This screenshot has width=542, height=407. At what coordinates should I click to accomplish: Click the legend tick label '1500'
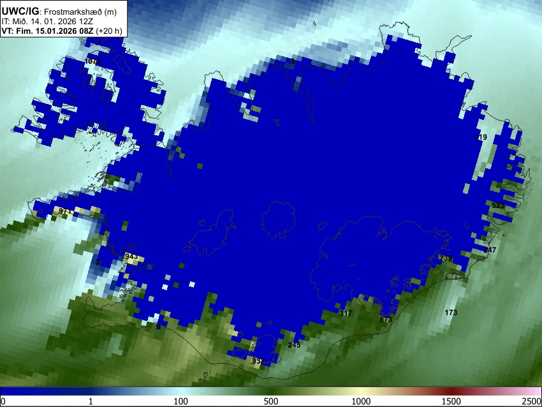pyautogui.click(x=451, y=401)
